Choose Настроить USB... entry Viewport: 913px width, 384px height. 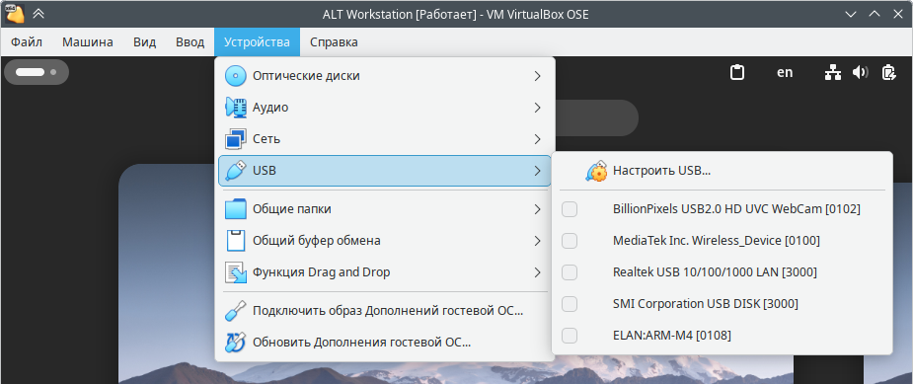[x=723, y=171]
